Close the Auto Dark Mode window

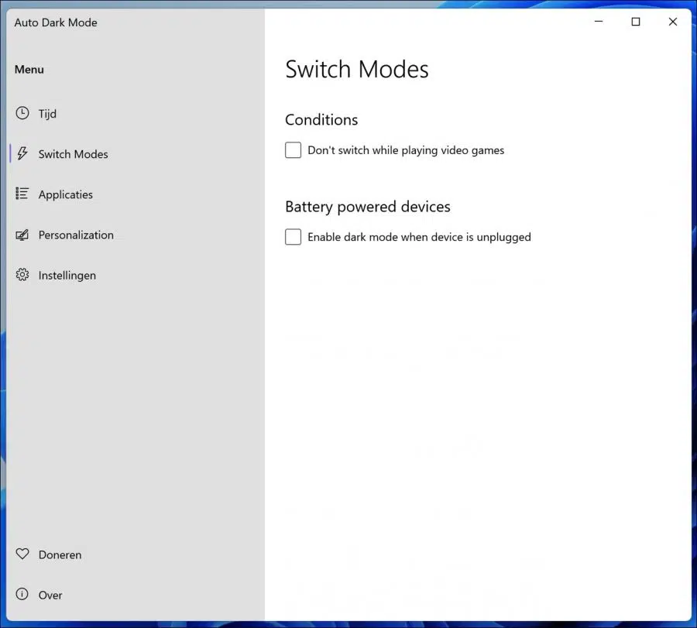[x=672, y=22]
